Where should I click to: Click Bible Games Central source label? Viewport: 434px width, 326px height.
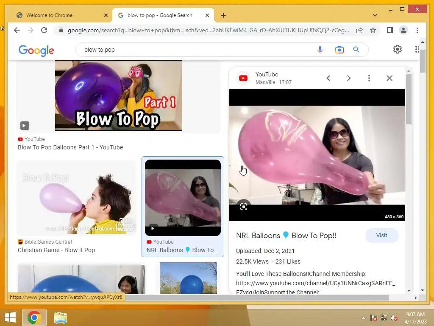click(48, 242)
